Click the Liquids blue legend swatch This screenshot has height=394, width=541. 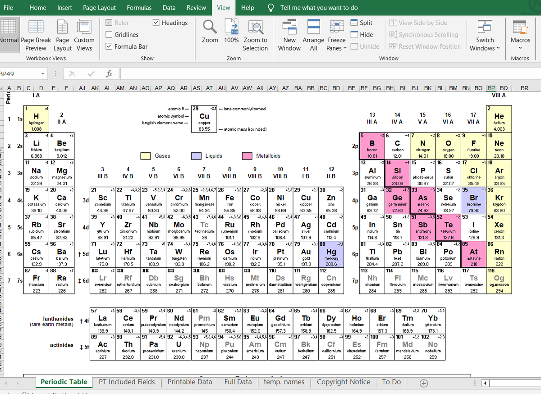point(196,156)
